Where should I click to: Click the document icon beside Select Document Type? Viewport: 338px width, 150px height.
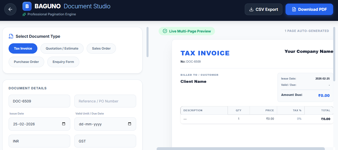(11, 36)
